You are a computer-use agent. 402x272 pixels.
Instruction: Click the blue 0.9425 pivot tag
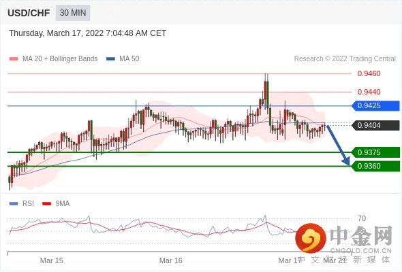375,105
